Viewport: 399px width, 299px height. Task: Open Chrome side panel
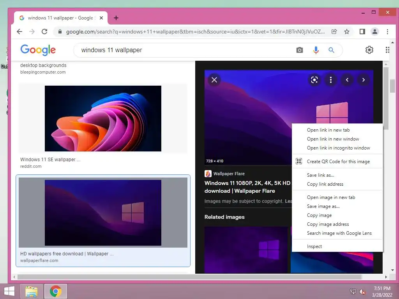pos(362,32)
